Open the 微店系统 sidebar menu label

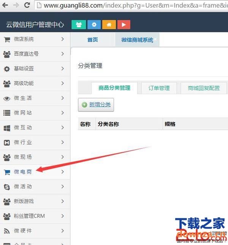24,39
